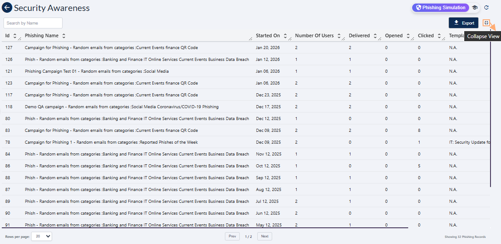The height and width of the screenshot is (244, 501).
Task: Collapse the table view with the collapse icon
Action: pyautogui.click(x=486, y=23)
